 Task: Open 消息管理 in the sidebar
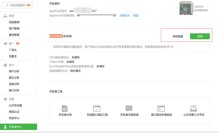point(14,22)
